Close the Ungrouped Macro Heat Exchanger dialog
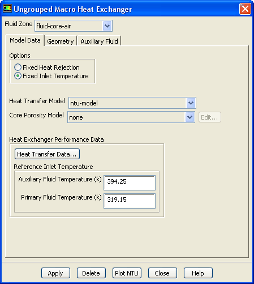254x284 pixels. [245, 9]
